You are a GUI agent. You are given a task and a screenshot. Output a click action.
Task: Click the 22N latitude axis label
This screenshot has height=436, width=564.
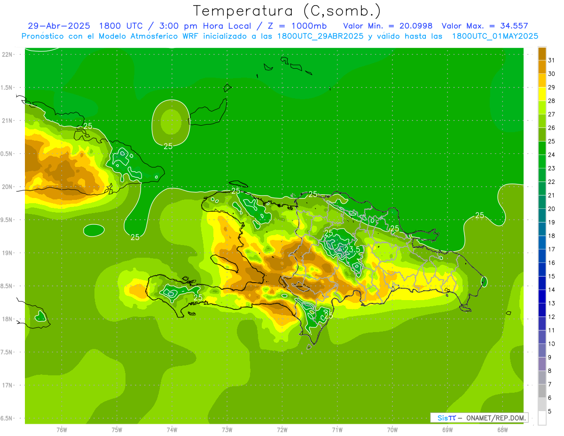(7, 55)
